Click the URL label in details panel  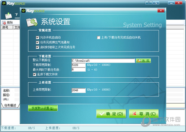tap(6, 99)
